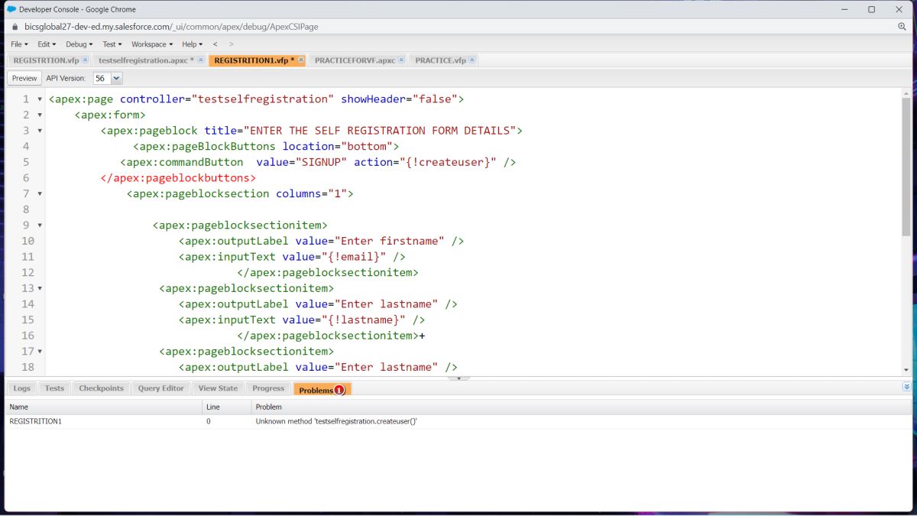
Task: Click the Chrome zoom magnifier icon
Action: (902, 26)
